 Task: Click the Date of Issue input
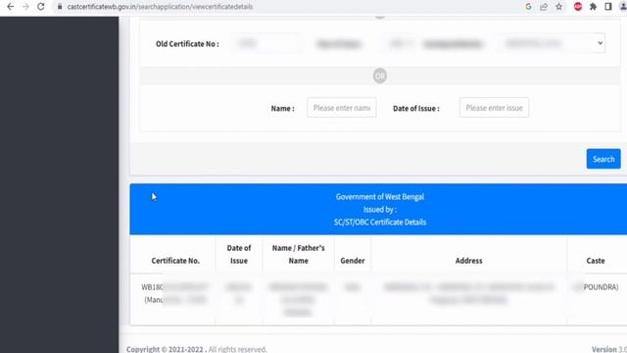[x=494, y=108]
